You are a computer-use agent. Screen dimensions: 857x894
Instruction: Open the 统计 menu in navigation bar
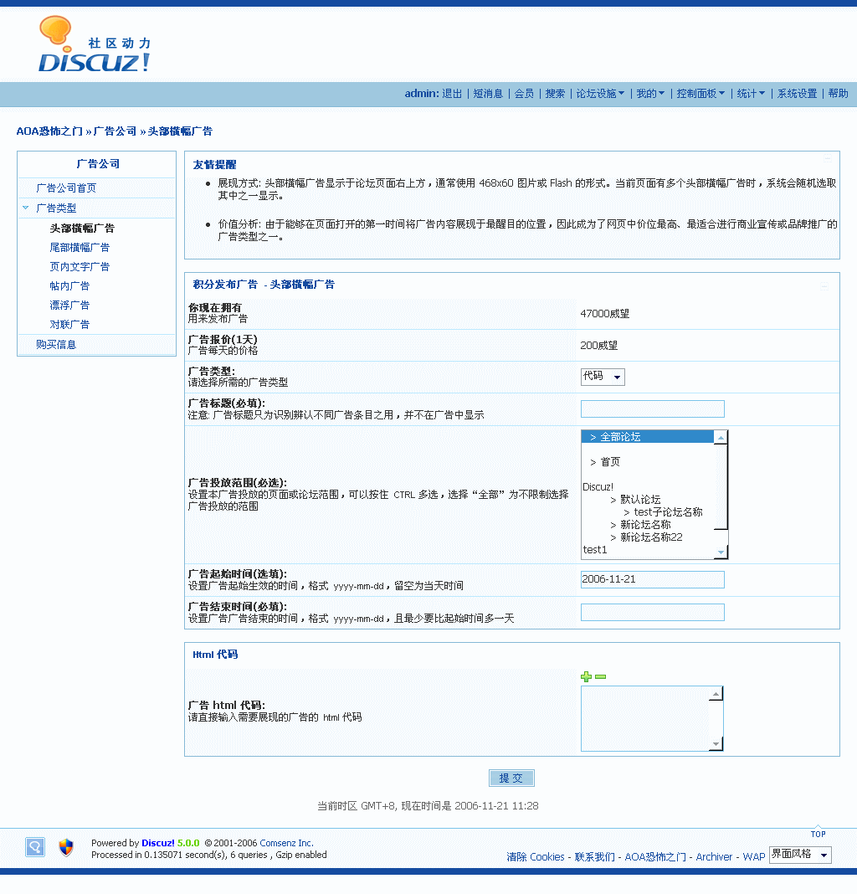point(751,94)
